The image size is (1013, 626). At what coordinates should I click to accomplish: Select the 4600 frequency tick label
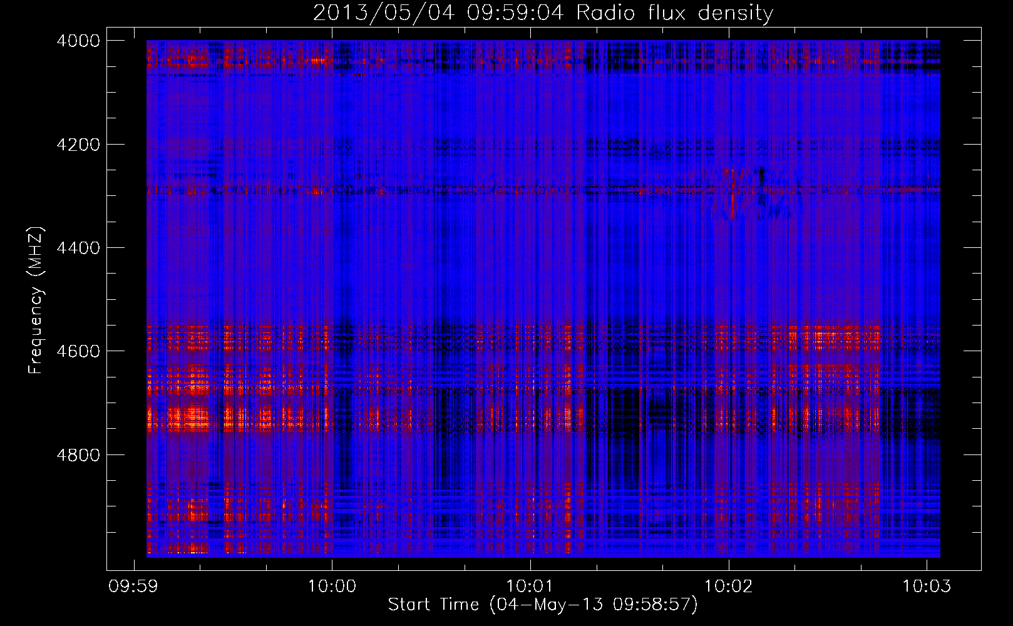(x=78, y=351)
